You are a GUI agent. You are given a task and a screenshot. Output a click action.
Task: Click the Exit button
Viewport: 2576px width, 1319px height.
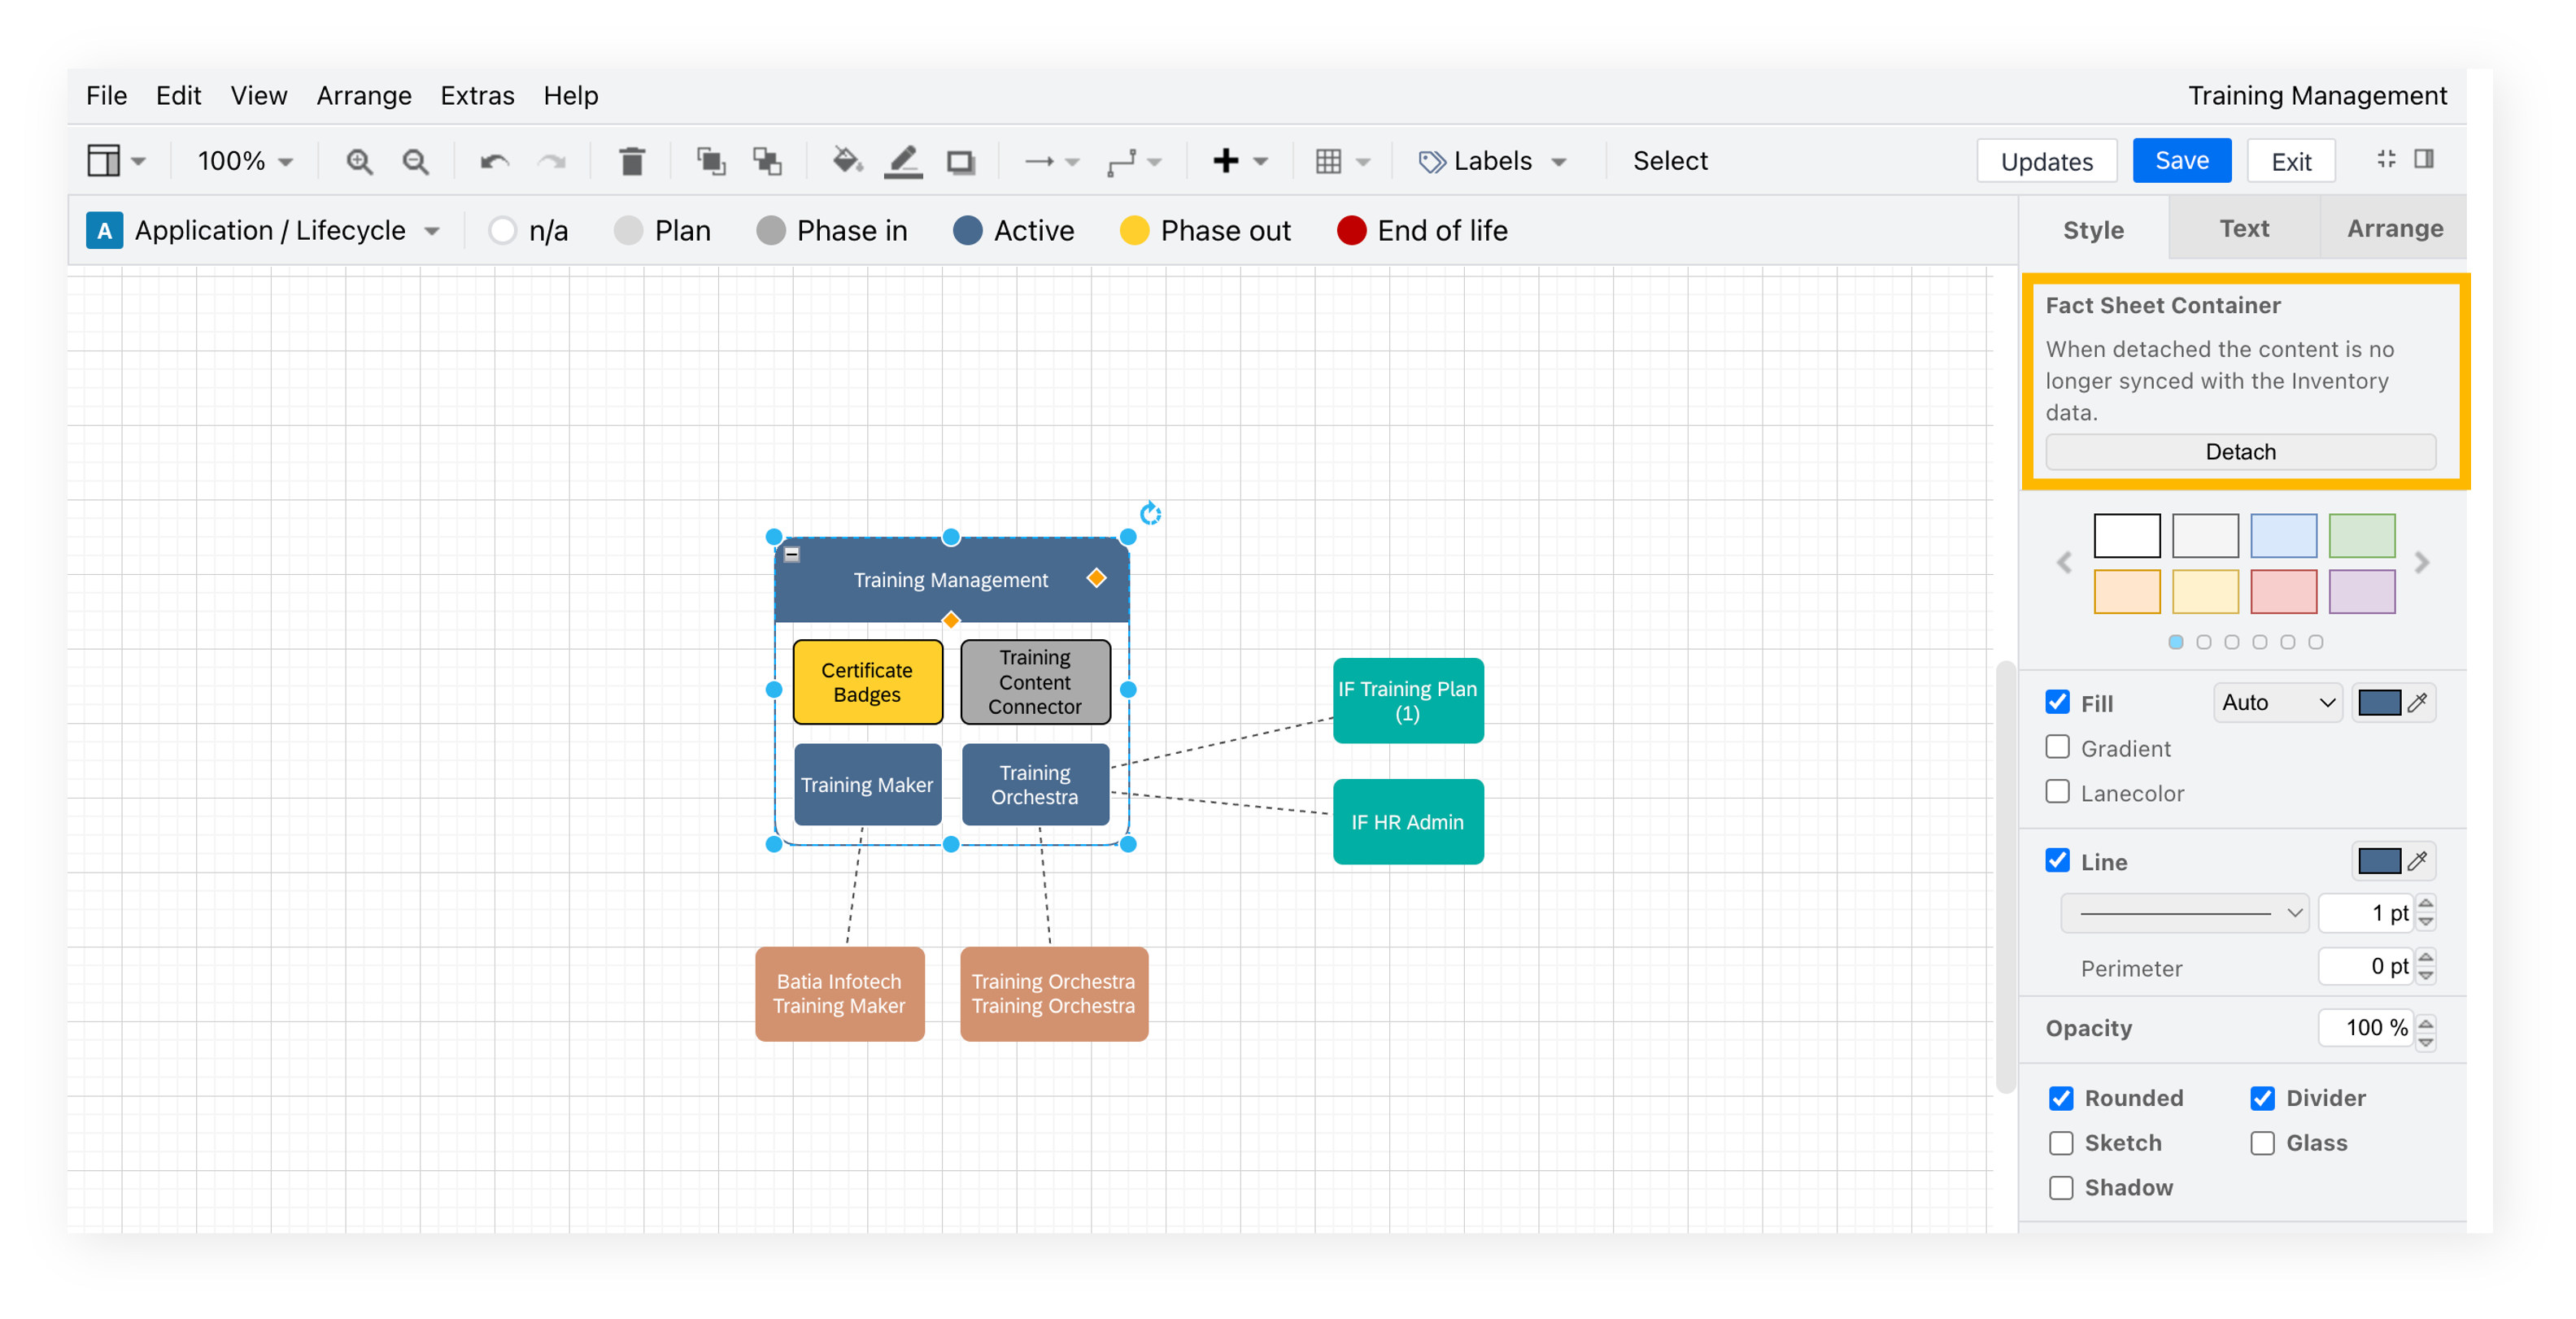pos(2290,162)
